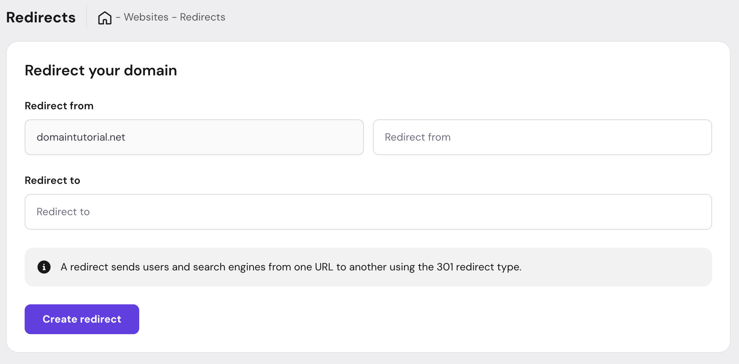
Task: Click the "301" number in the notice
Action: coord(445,267)
